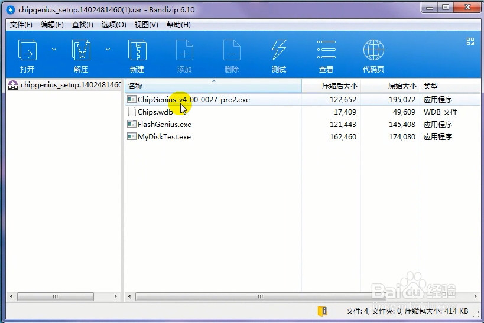Sort by the 名称 column header

click(213, 86)
